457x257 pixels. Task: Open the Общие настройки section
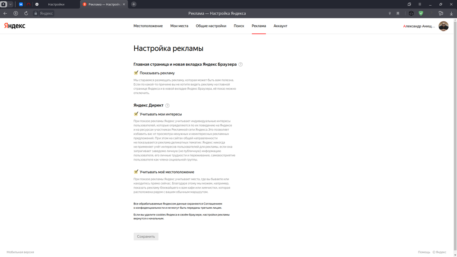[211, 26]
